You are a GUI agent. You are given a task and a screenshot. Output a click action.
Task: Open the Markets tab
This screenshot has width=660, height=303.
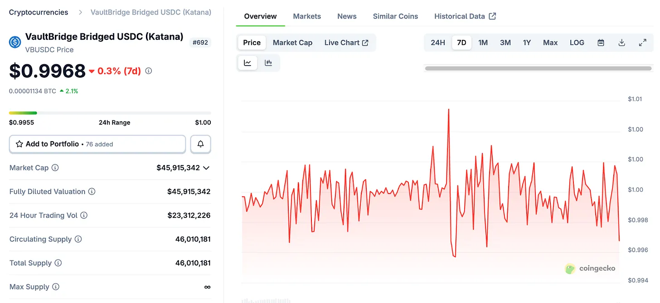click(x=307, y=16)
